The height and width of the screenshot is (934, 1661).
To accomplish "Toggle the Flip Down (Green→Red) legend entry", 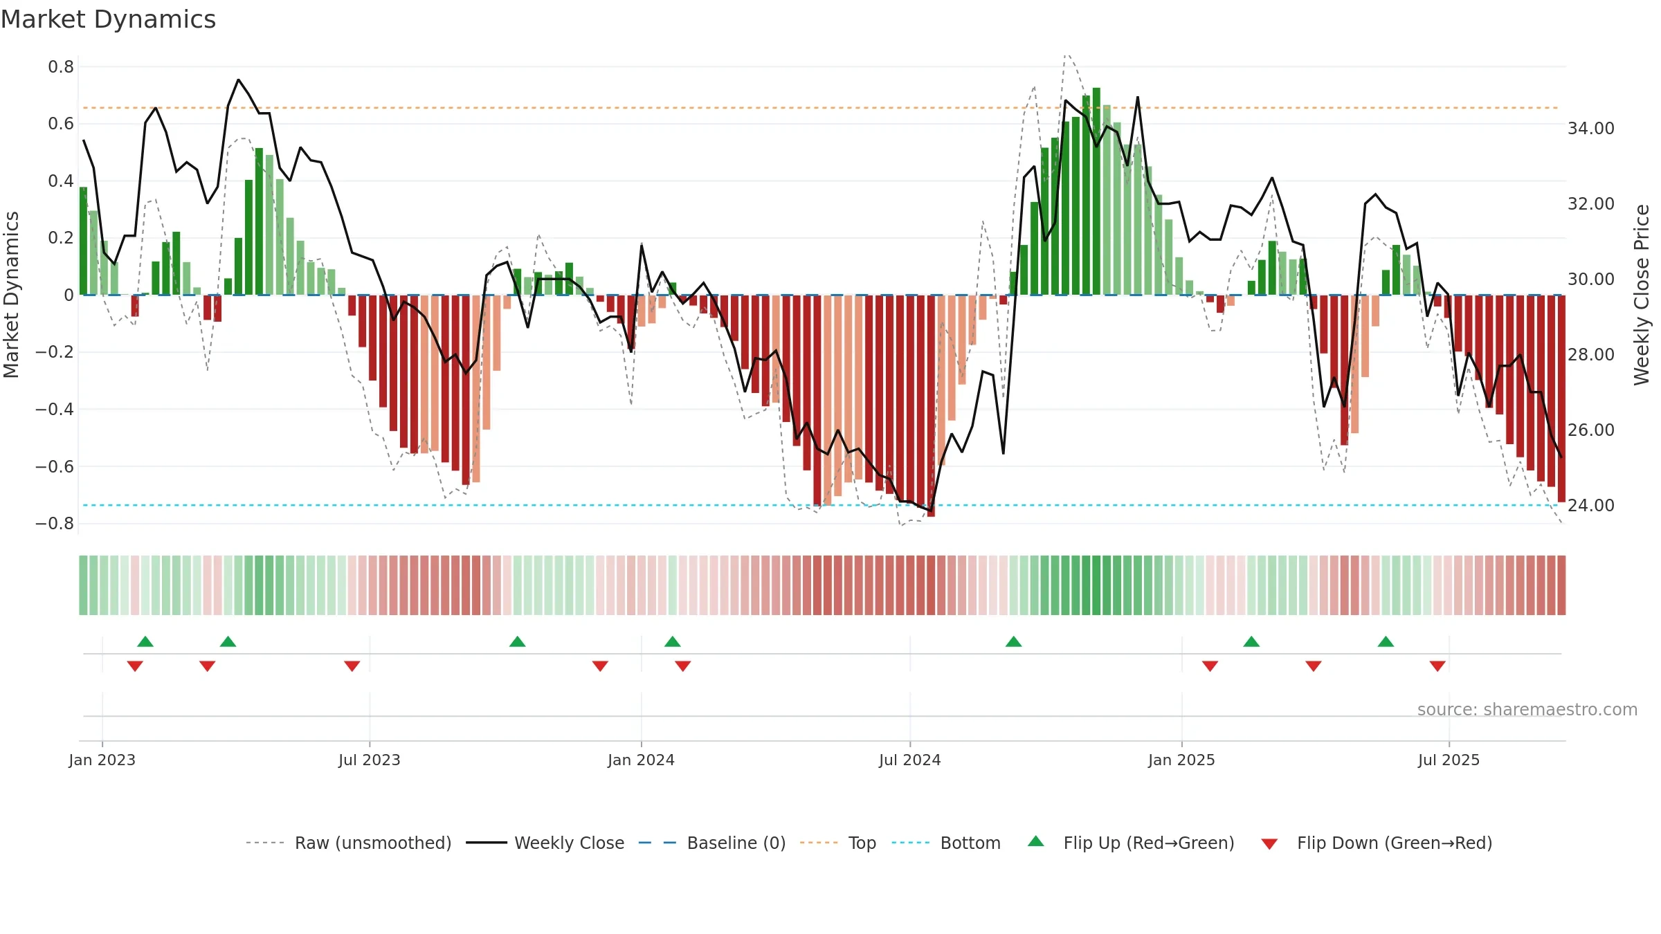I will [1377, 843].
